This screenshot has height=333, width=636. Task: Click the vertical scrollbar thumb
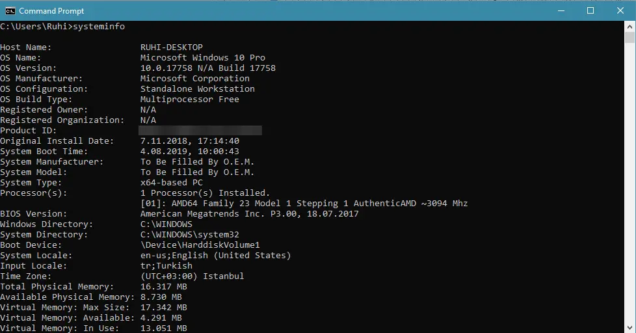tap(629, 37)
